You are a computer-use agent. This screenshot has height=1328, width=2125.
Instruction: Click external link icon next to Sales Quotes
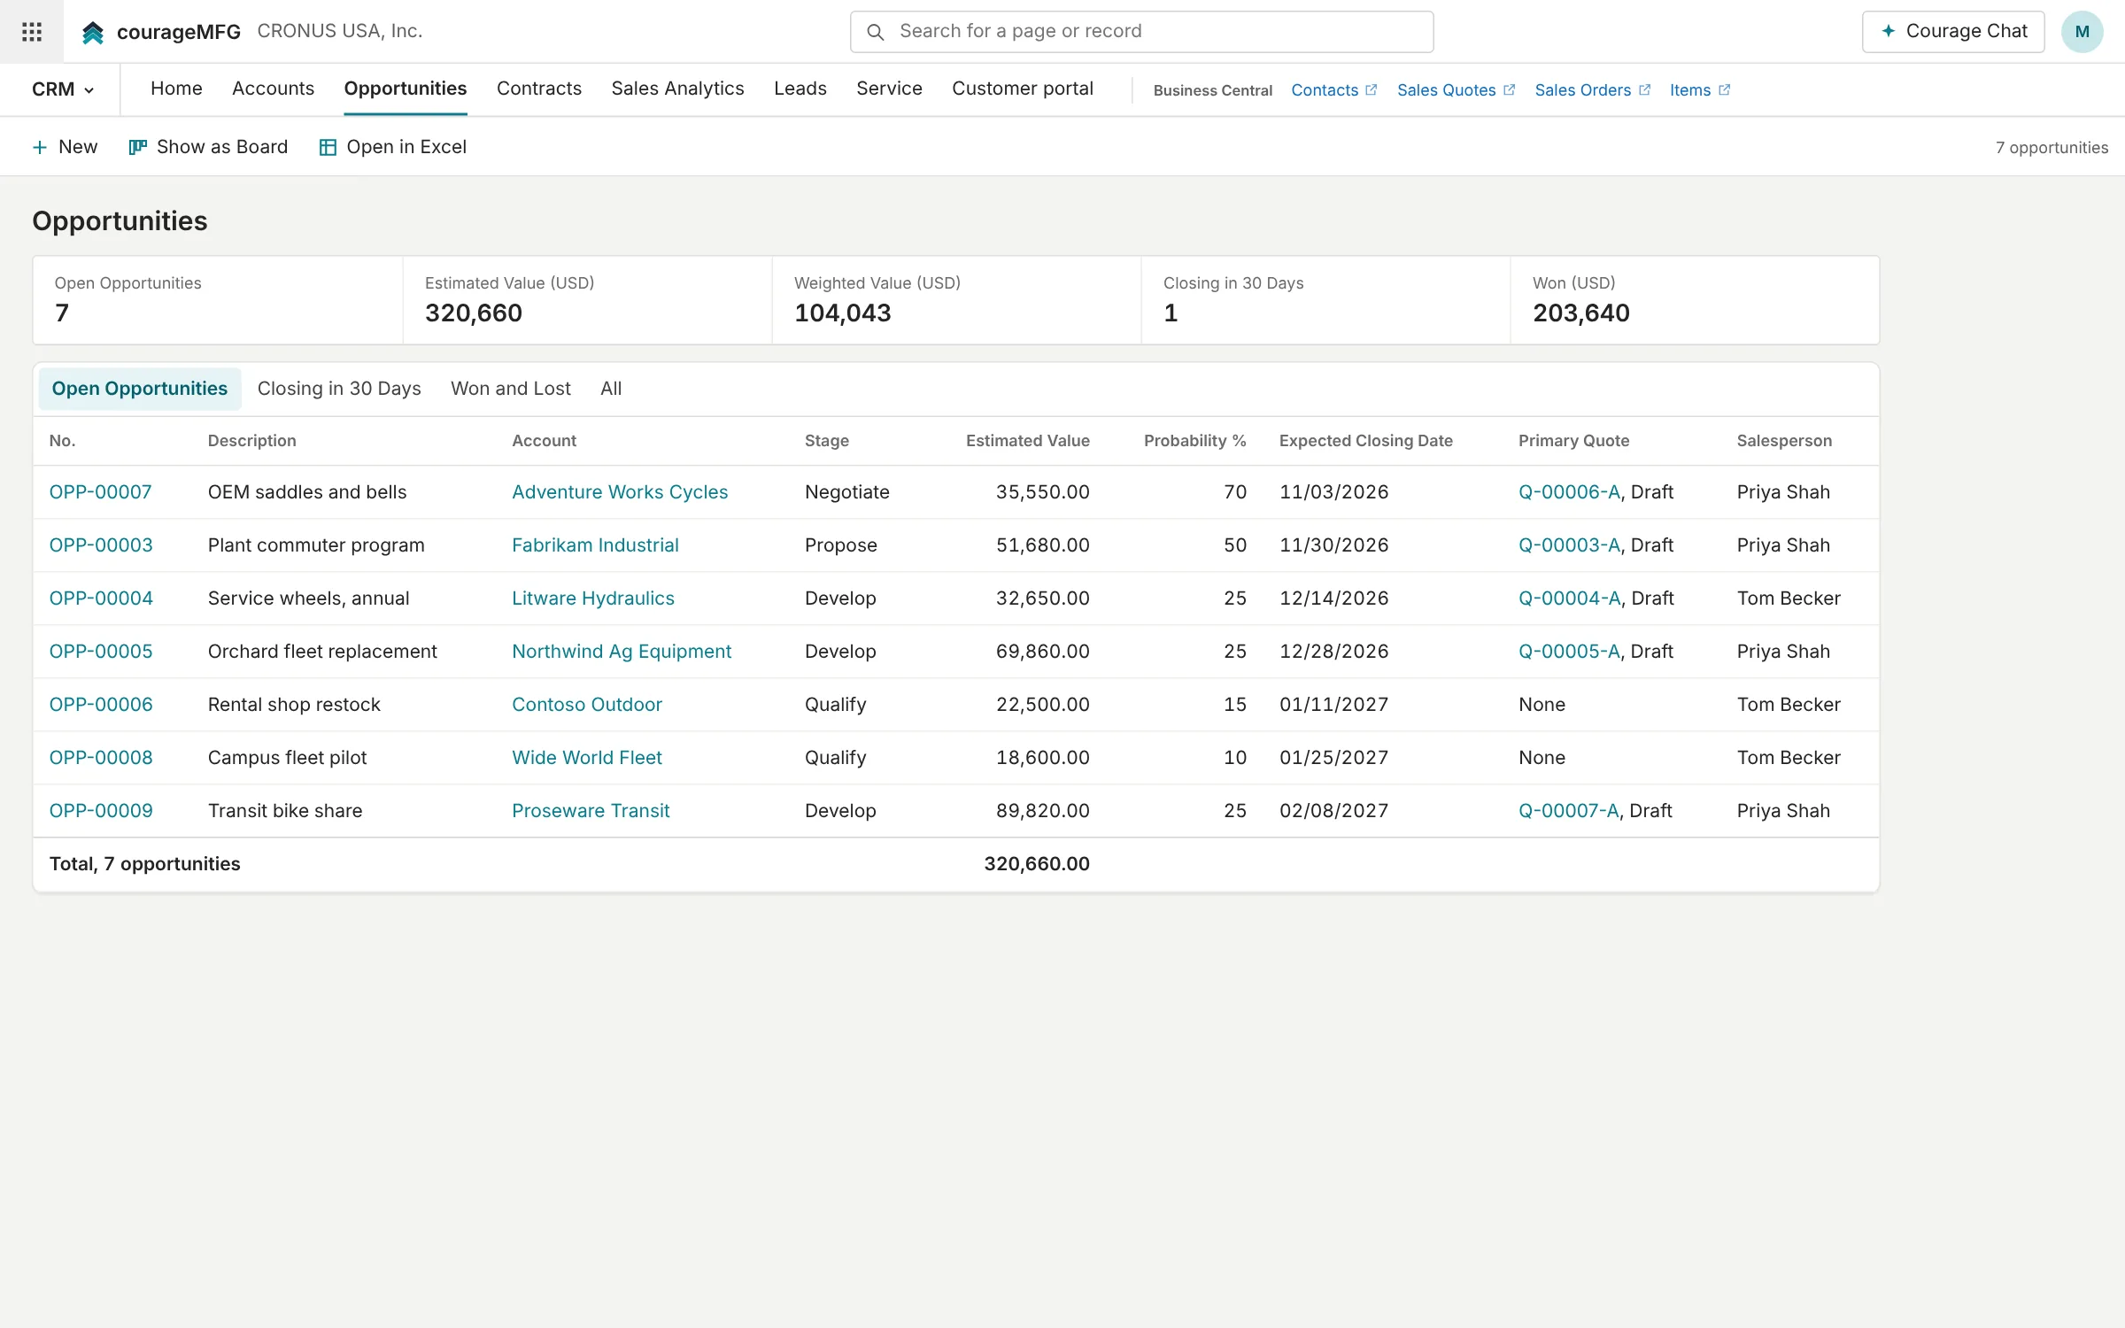[1510, 89]
